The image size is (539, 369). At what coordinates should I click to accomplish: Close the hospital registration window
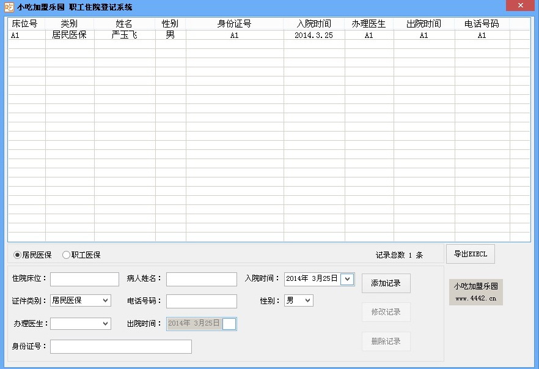pos(520,5)
